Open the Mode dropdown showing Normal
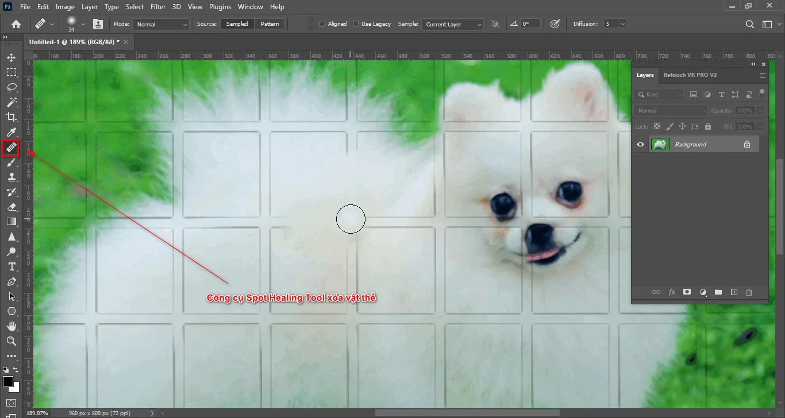785x418 pixels. point(160,24)
